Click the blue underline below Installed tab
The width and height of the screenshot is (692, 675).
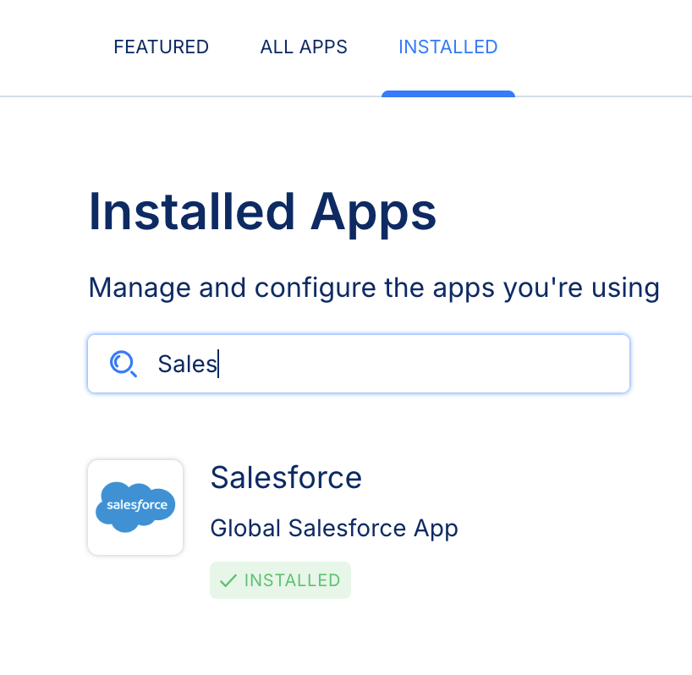[x=448, y=94]
